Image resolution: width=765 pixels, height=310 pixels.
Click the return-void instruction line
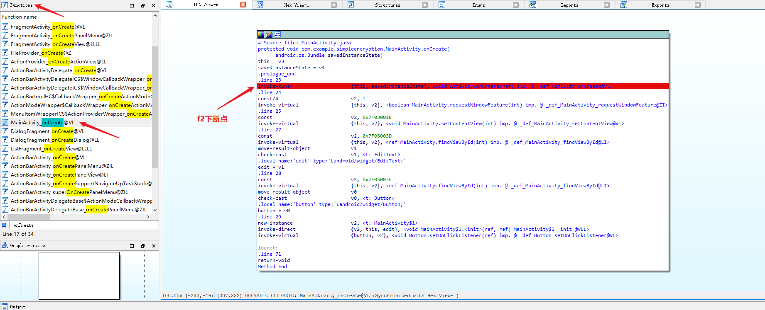tap(274, 260)
